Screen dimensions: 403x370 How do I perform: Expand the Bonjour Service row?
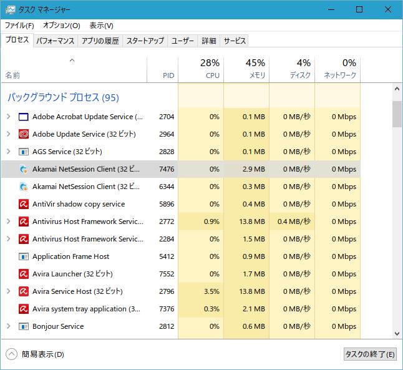pyautogui.click(x=9, y=326)
